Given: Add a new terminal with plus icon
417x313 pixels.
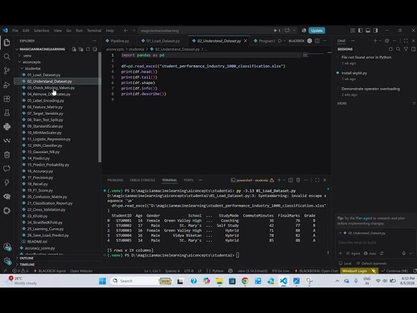Looking at the screenshot, I should pyautogui.click(x=279, y=180).
